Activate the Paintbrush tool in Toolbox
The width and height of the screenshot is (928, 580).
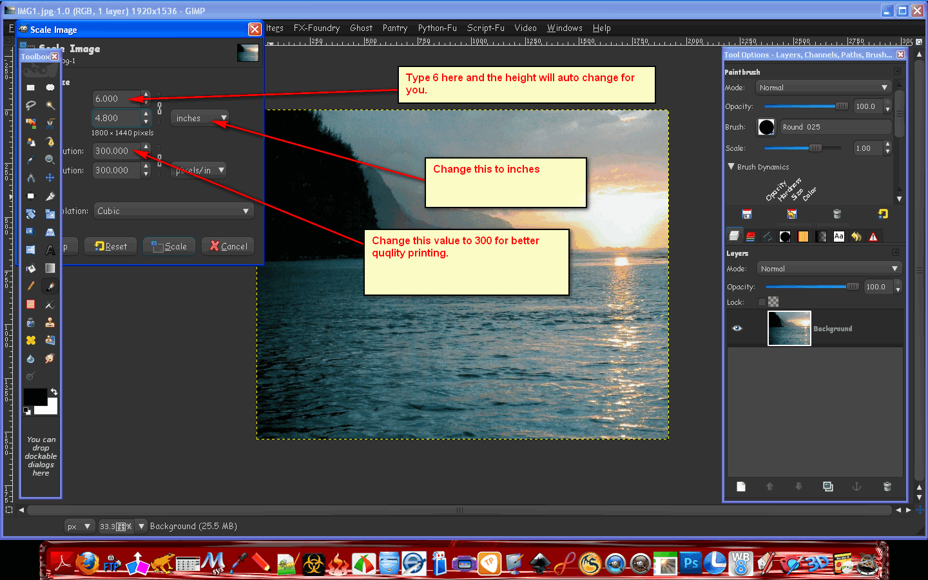[x=50, y=286]
